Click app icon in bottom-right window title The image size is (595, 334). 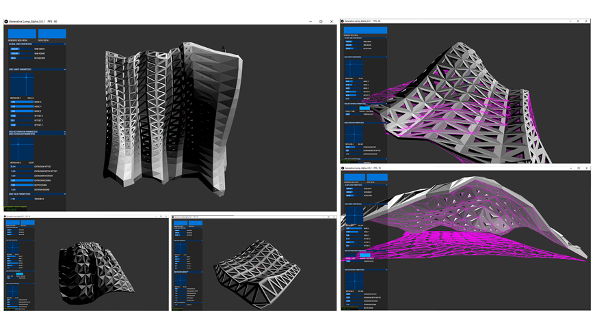coord(342,168)
